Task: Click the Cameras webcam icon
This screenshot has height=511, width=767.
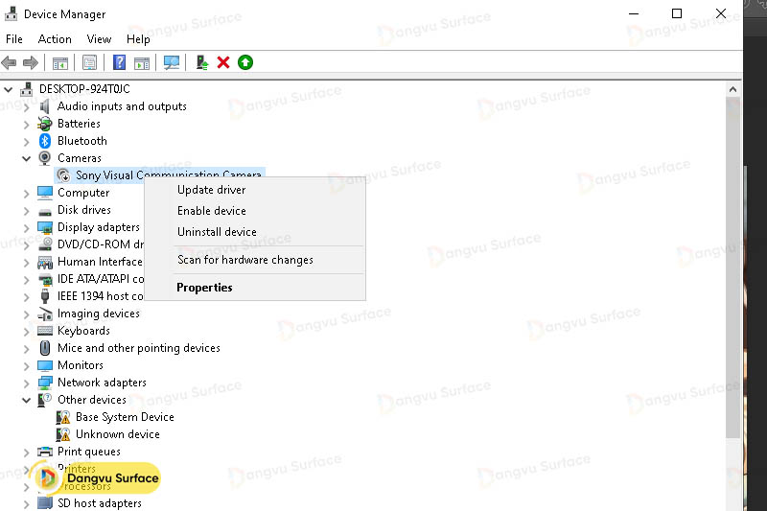Action: click(45, 158)
